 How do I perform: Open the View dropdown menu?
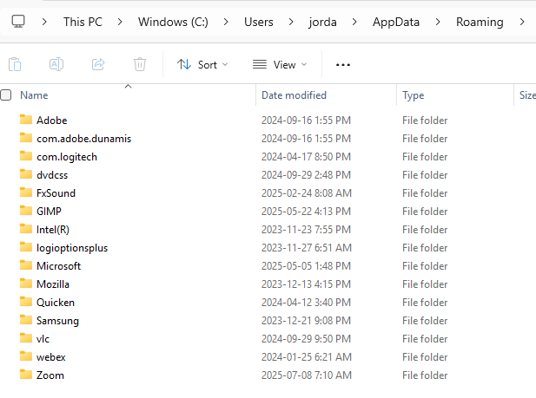(x=280, y=64)
